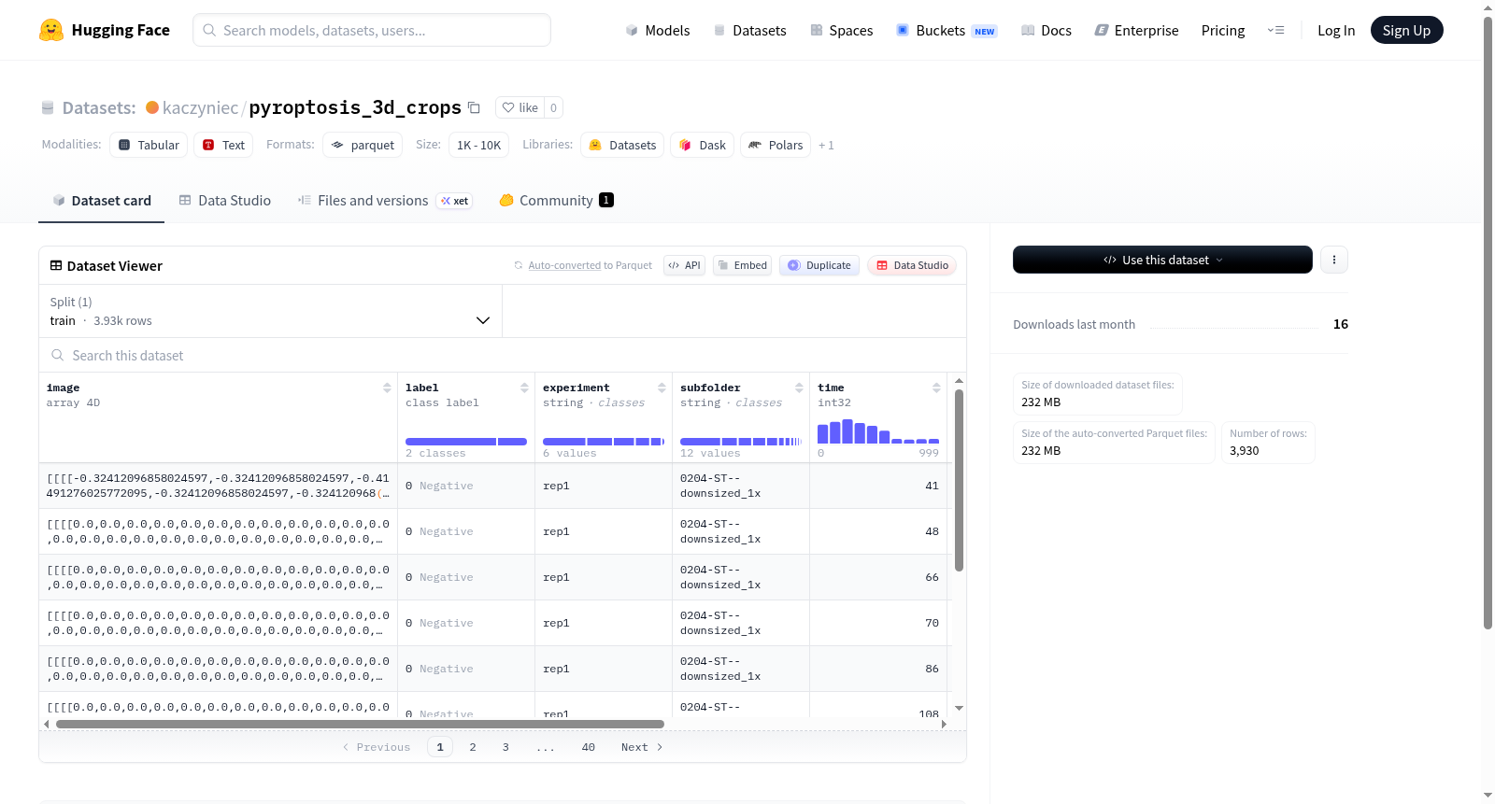Click the main site search field

[x=372, y=30]
